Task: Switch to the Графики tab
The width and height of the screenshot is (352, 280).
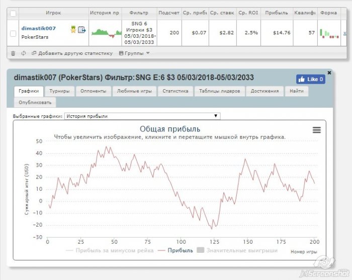Action: (29, 91)
